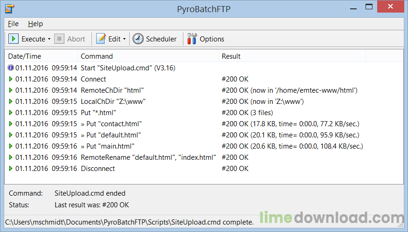Click green arrow icon on RemoteRename row
This screenshot has width=408, height=232.
pyautogui.click(x=11, y=157)
